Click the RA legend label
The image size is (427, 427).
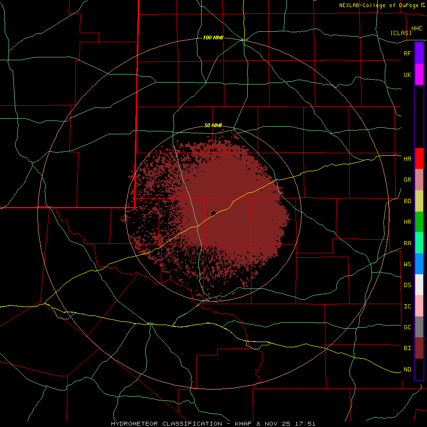click(407, 243)
